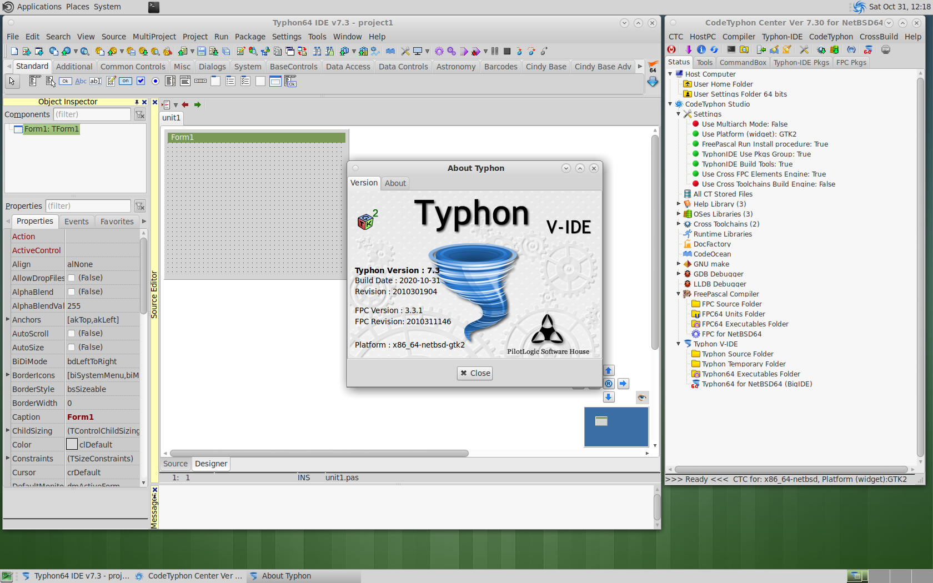Collapse the FreePascal Compiler node
This screenshot has width=933, height=583.
point(679,294)
